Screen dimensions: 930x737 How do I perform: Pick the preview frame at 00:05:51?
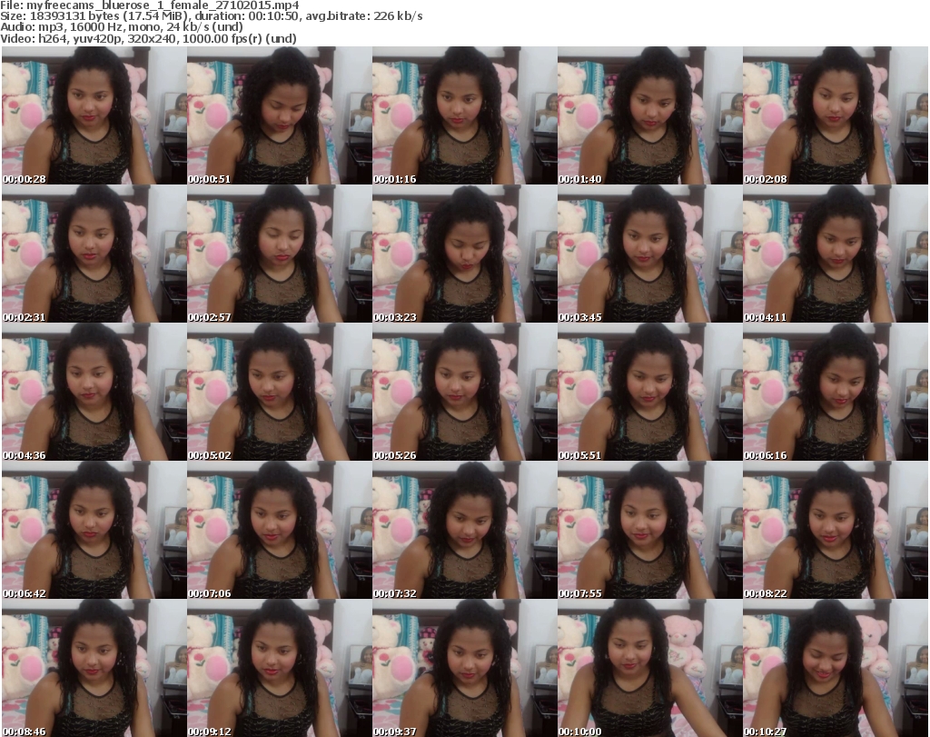tap(649, 392)
